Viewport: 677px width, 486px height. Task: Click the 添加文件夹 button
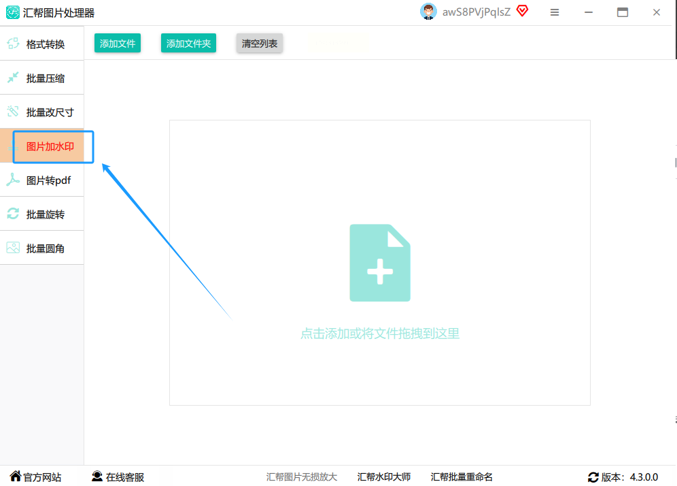point(189,44)
